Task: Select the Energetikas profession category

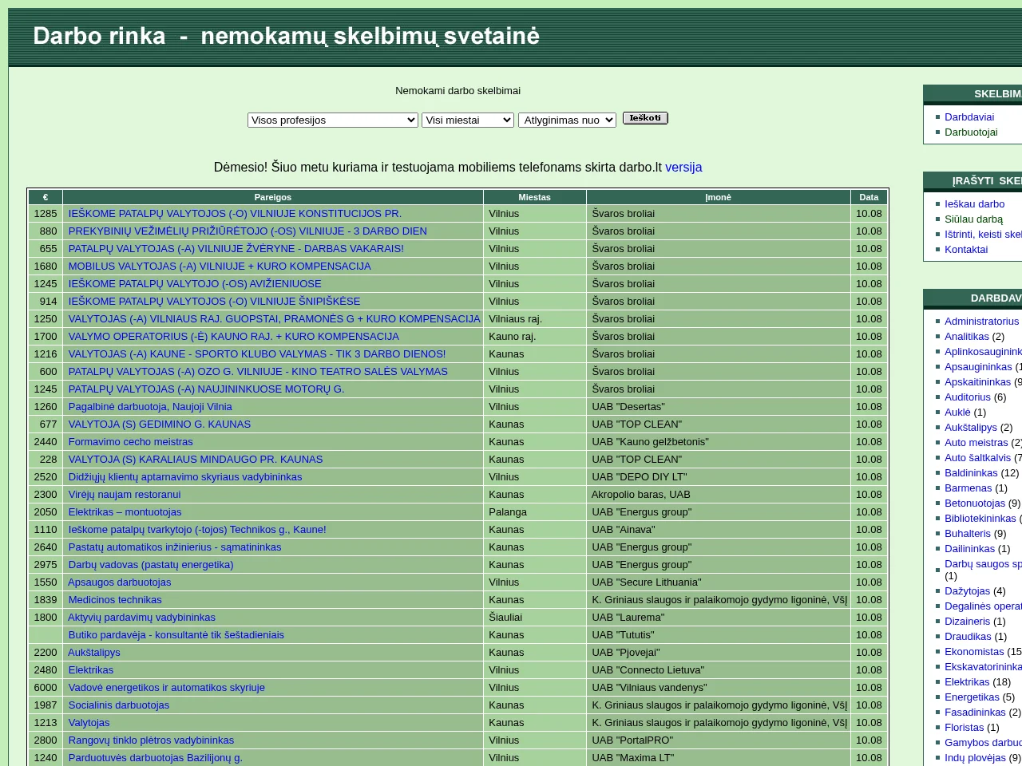Action: tap(972, 697)
